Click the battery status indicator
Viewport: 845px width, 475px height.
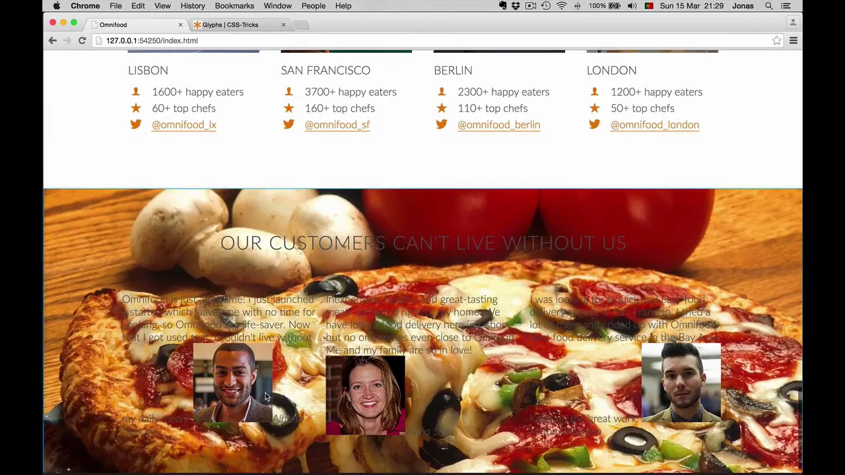(605, 6)
